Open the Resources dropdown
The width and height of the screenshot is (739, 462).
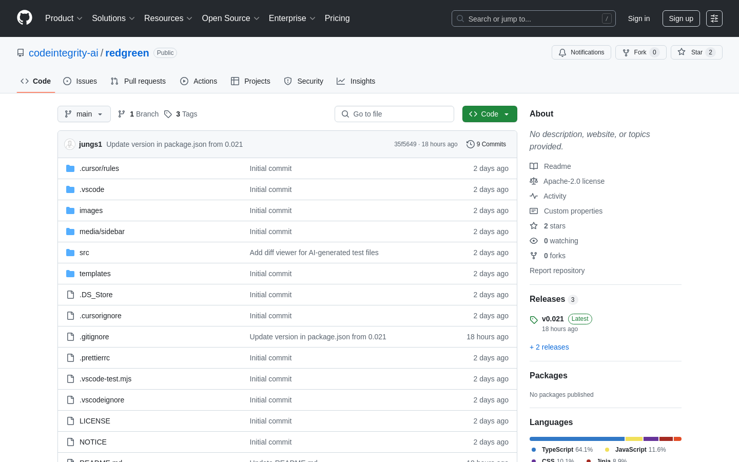click(x=168, y=18)
